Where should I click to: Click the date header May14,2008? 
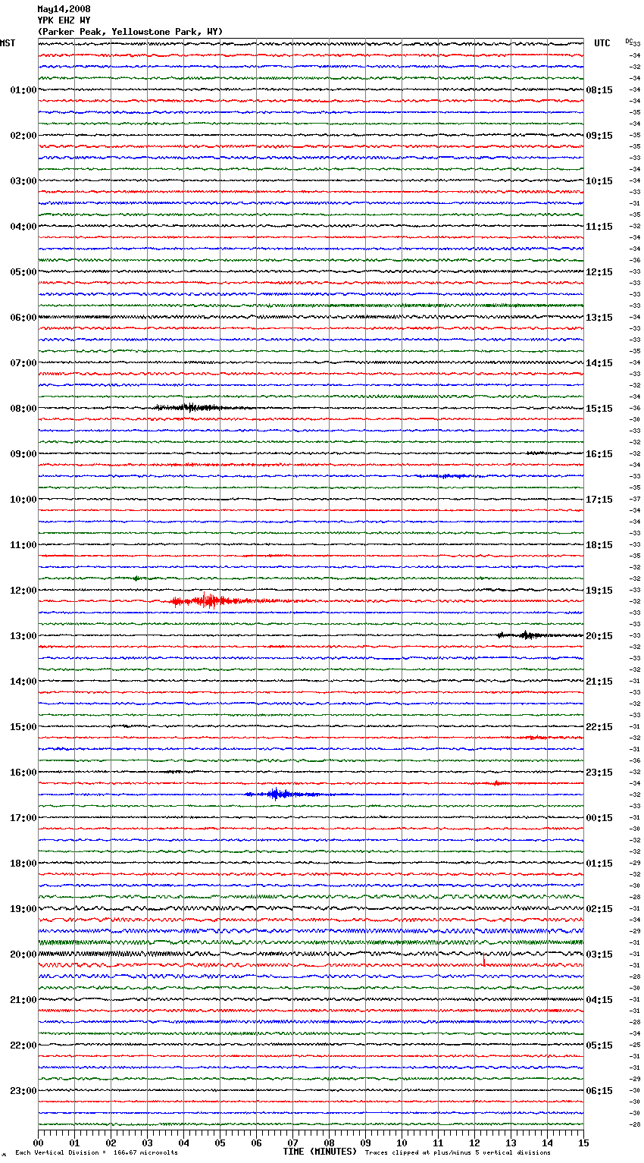(x=64, y=9)
